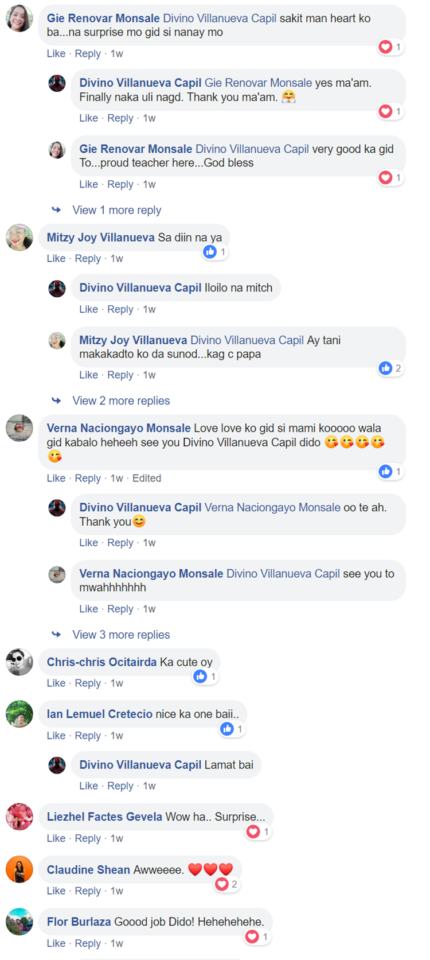Expand 'View 1 more reply'

[116, 210]
